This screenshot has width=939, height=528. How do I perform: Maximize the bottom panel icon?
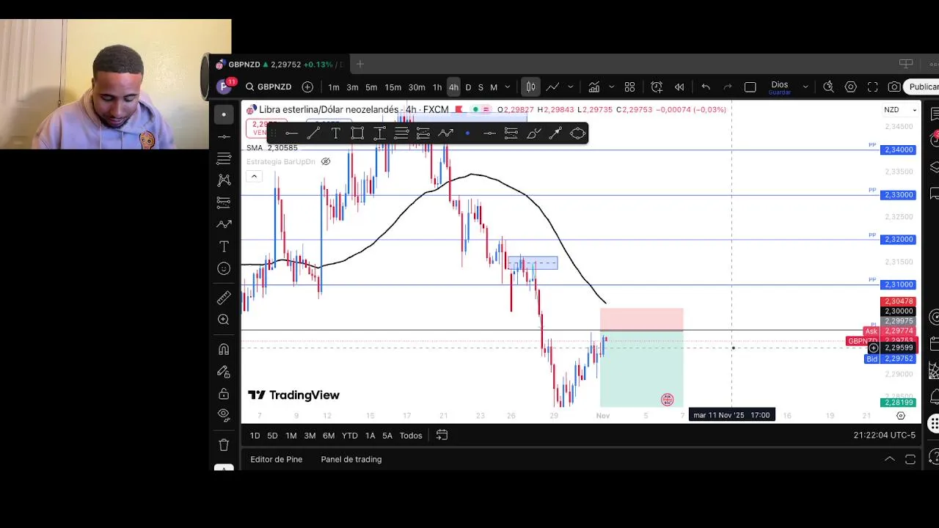pyautogui.click(x=910, y=459)
